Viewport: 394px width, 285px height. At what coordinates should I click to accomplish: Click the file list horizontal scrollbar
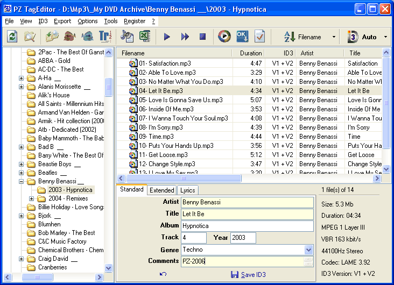pos(215,178)
